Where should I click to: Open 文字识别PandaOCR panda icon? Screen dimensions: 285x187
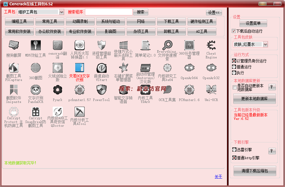[36, 90]
